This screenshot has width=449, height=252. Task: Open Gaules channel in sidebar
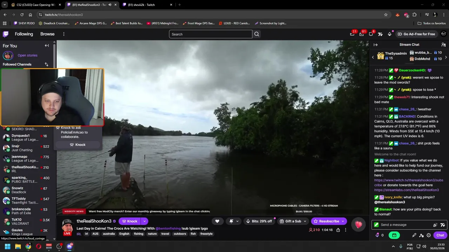26,232
